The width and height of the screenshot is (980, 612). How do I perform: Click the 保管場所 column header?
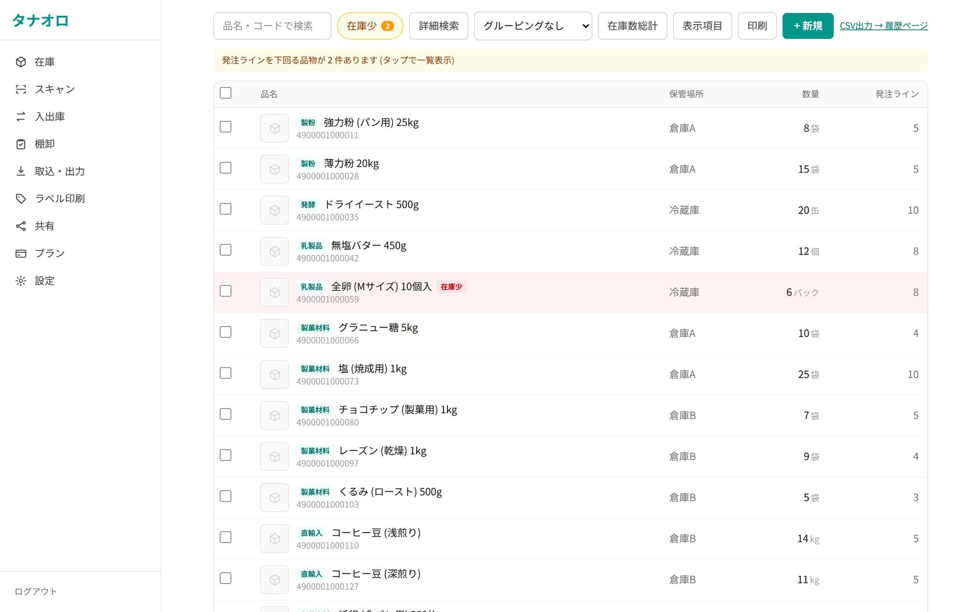point(686,94)
